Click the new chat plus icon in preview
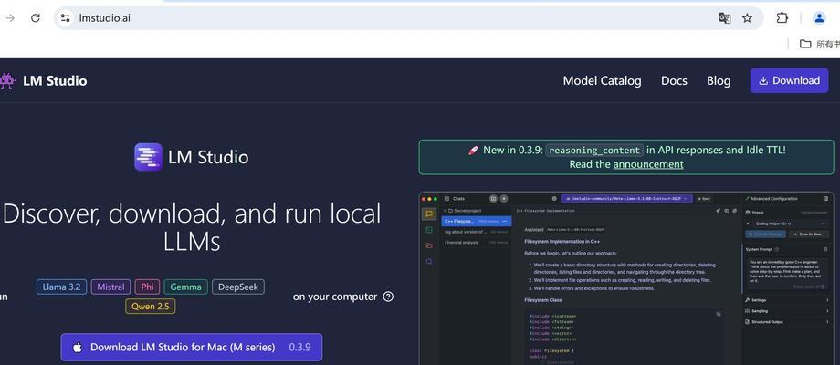The image size is (840, 365). tap(504, 199)
